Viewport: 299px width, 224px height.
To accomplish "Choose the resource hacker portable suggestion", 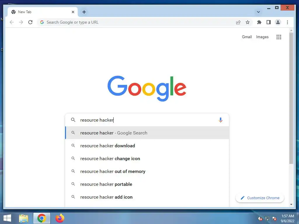I will (147, 184).
